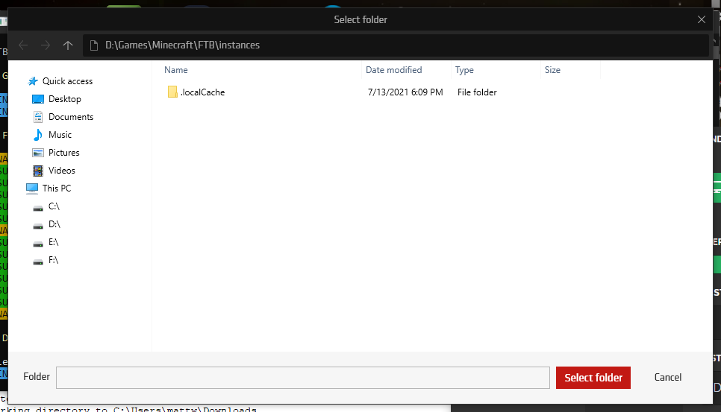Focus the Folder name input field
721x412 pixels.
point(303,378)
